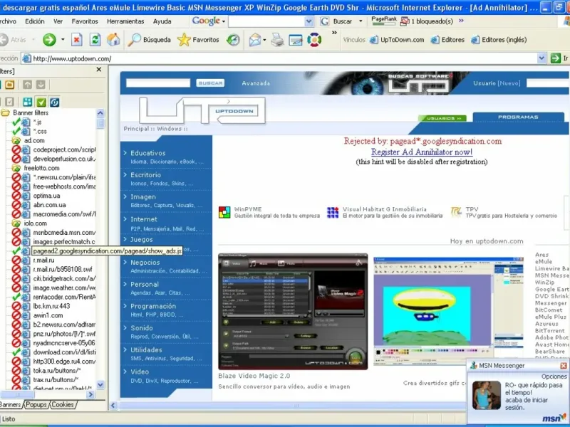
Task: Toggle the green check on *.css filter
Action: [16, 131]
